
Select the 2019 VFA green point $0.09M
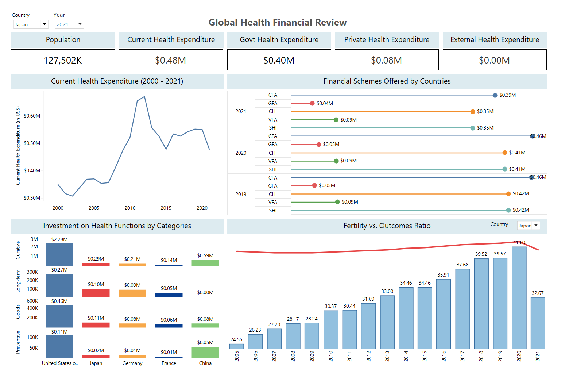[x=337, y=202]
